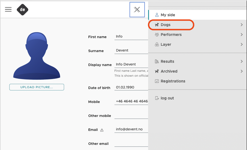Click the 'Other mobile' label

pos(100,116)
